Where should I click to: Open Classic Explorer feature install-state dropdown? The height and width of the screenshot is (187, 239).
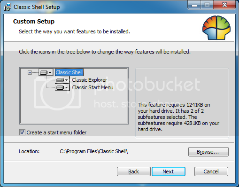click(62, 80)
